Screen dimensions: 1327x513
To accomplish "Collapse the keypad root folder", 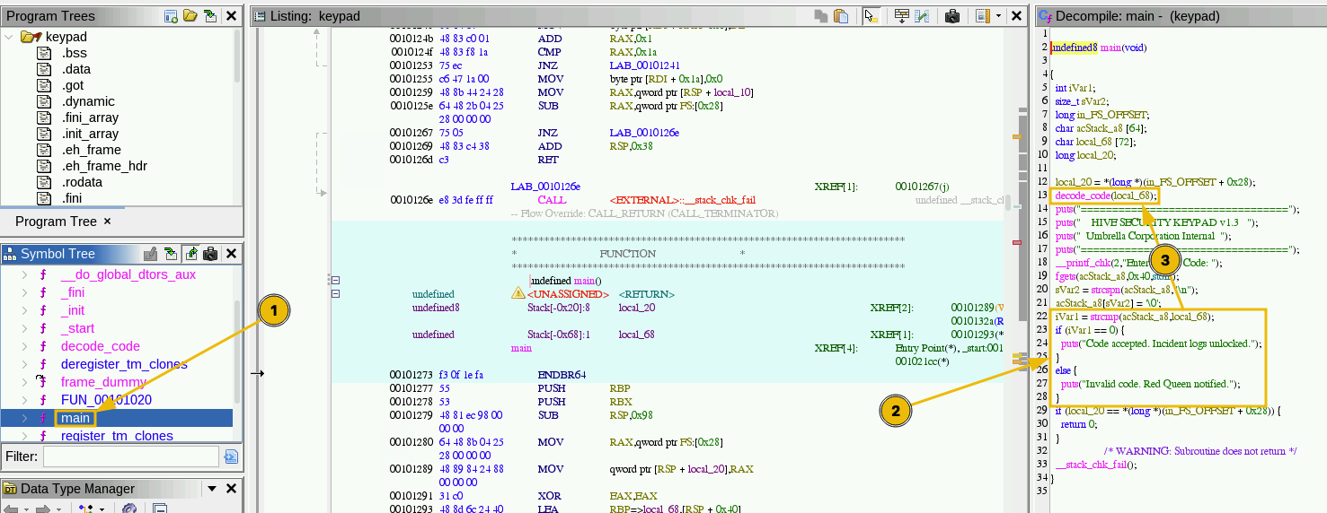I will click(x=9, y=37).
